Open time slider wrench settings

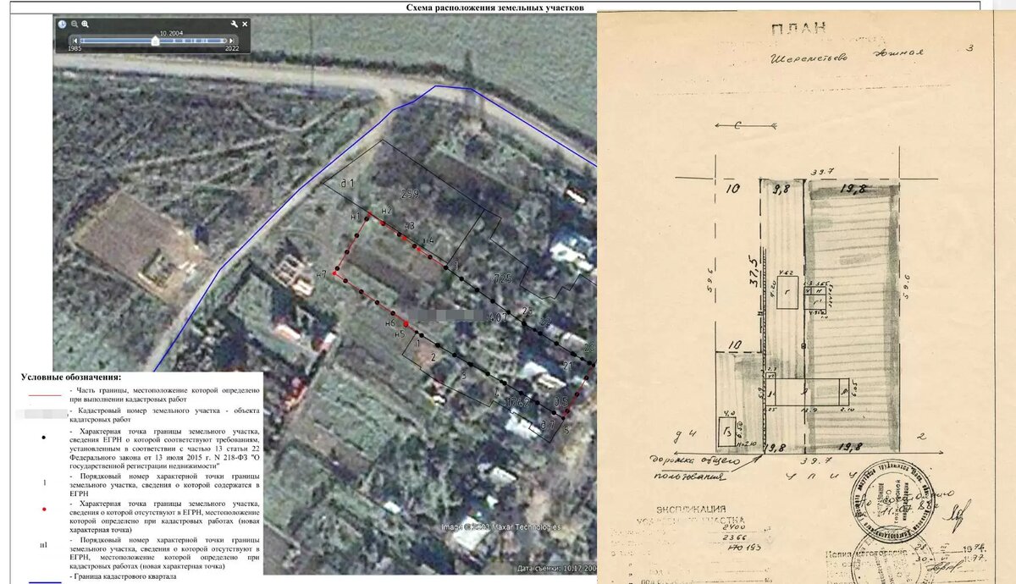(234, 25)
